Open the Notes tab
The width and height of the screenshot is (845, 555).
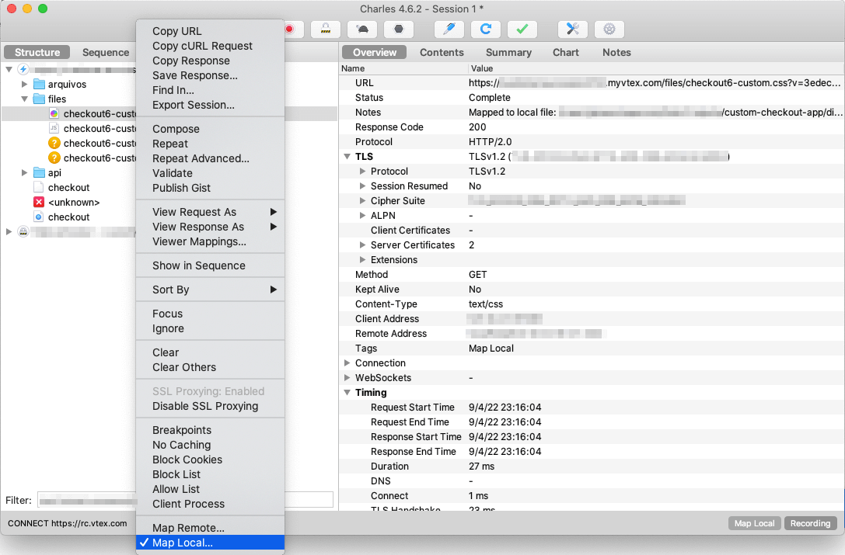click(616, 52)
